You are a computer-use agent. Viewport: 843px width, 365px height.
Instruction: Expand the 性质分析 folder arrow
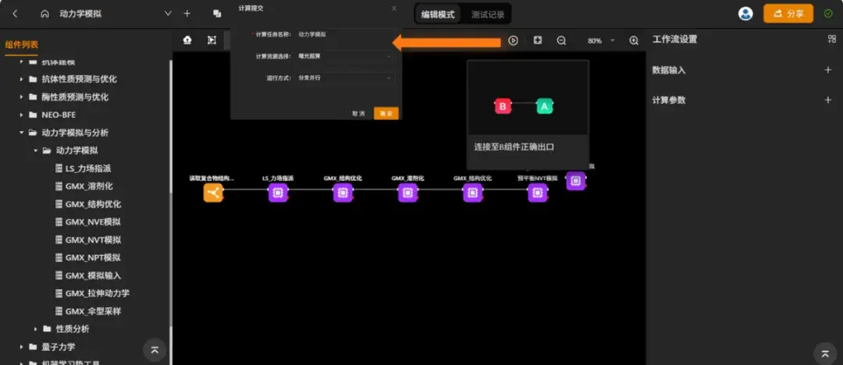point(35,328)
